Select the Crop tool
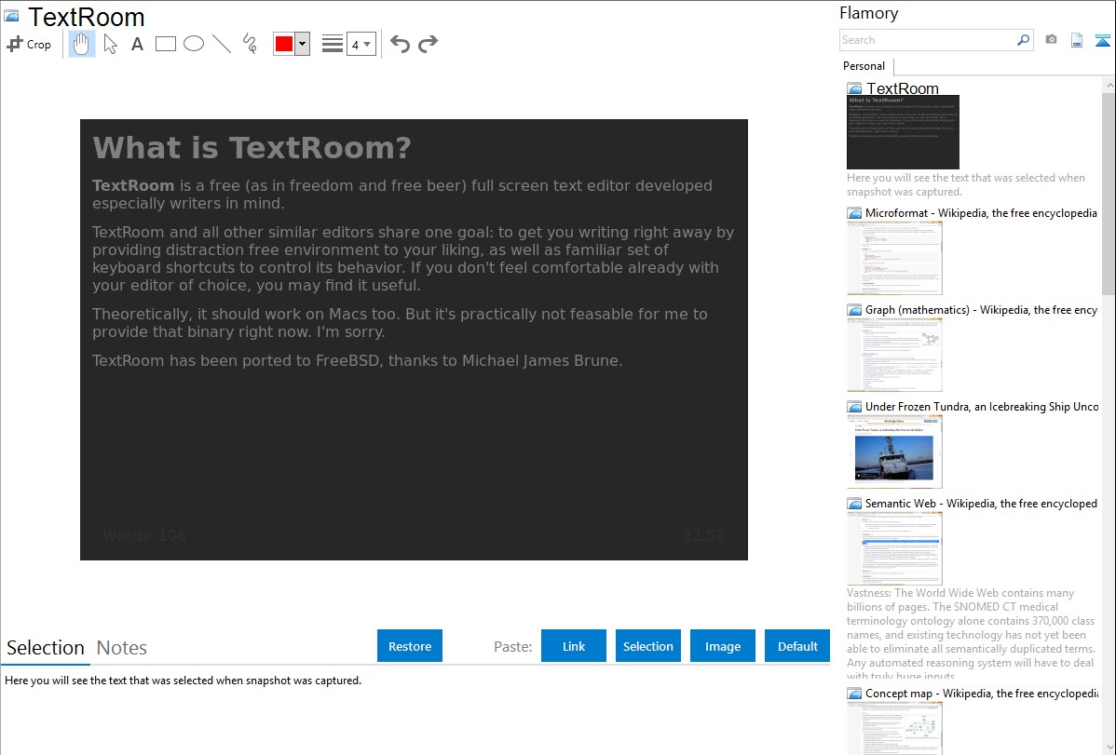The height and width of the screenshot is (755, 1116). coord(29,44)
